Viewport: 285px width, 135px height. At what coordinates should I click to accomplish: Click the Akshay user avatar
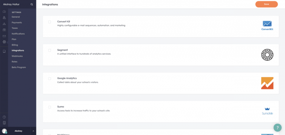(4, 131)
